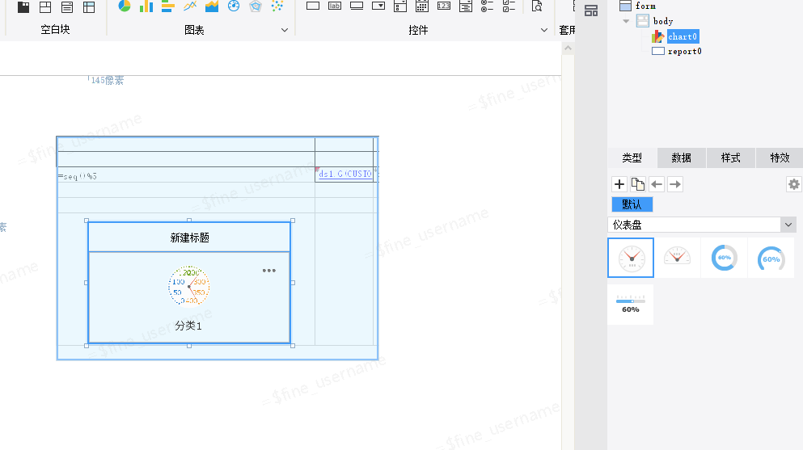Open the chart settings gear icon
Image resolution: width=803 pixels, height=450 pixels.
(x=793, y=184)
